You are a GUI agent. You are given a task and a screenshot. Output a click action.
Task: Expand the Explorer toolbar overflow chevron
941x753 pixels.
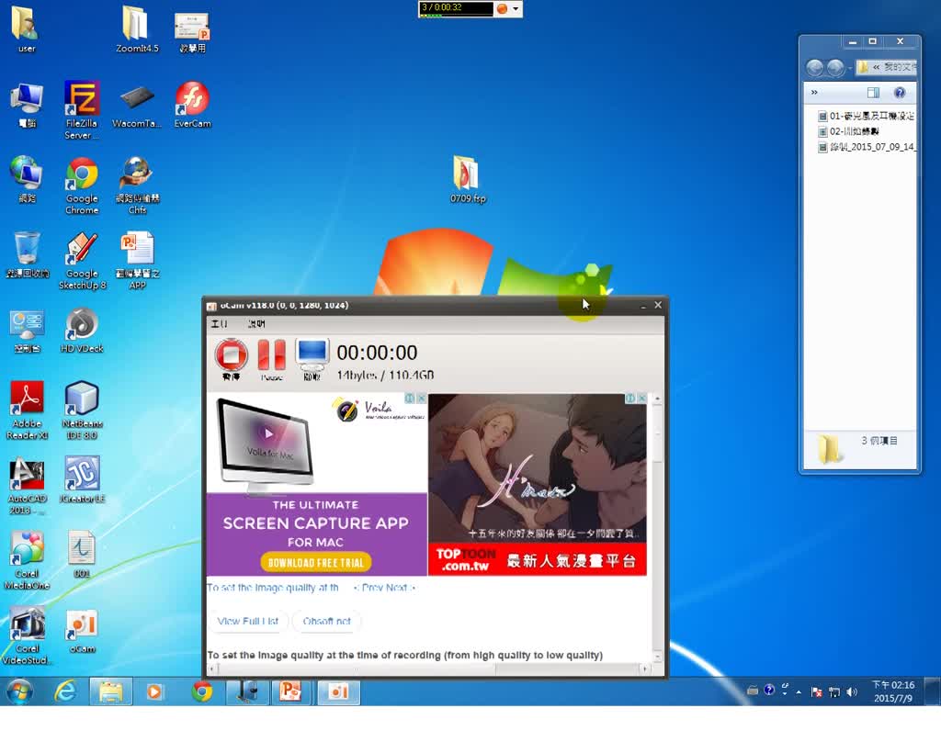point(814,93)
